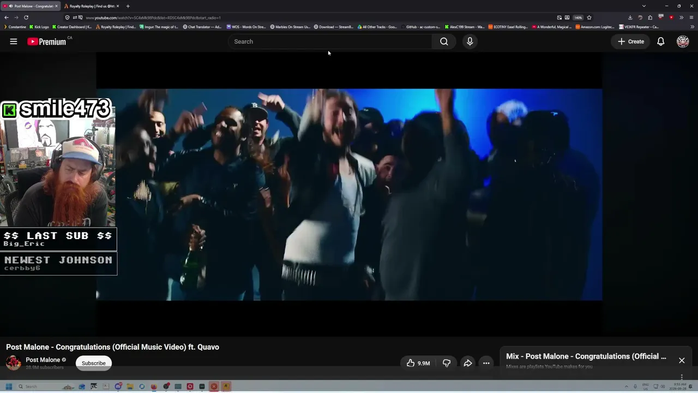
Task: Select the Post Malone Congratulations tab
Action: 31,6
